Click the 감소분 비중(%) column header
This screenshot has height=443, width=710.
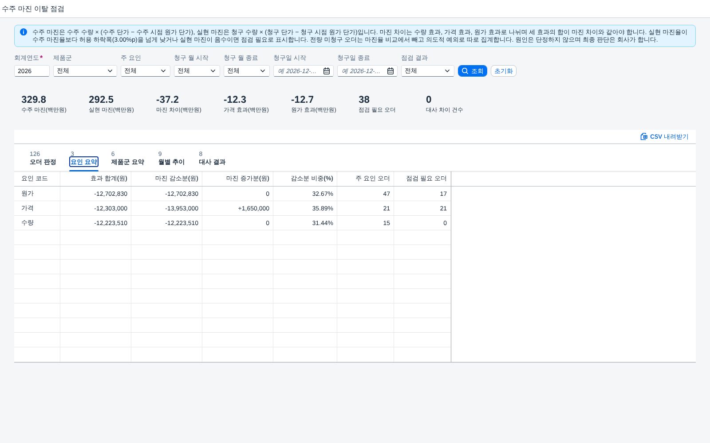pyautogui.click(x=305, y=179)
